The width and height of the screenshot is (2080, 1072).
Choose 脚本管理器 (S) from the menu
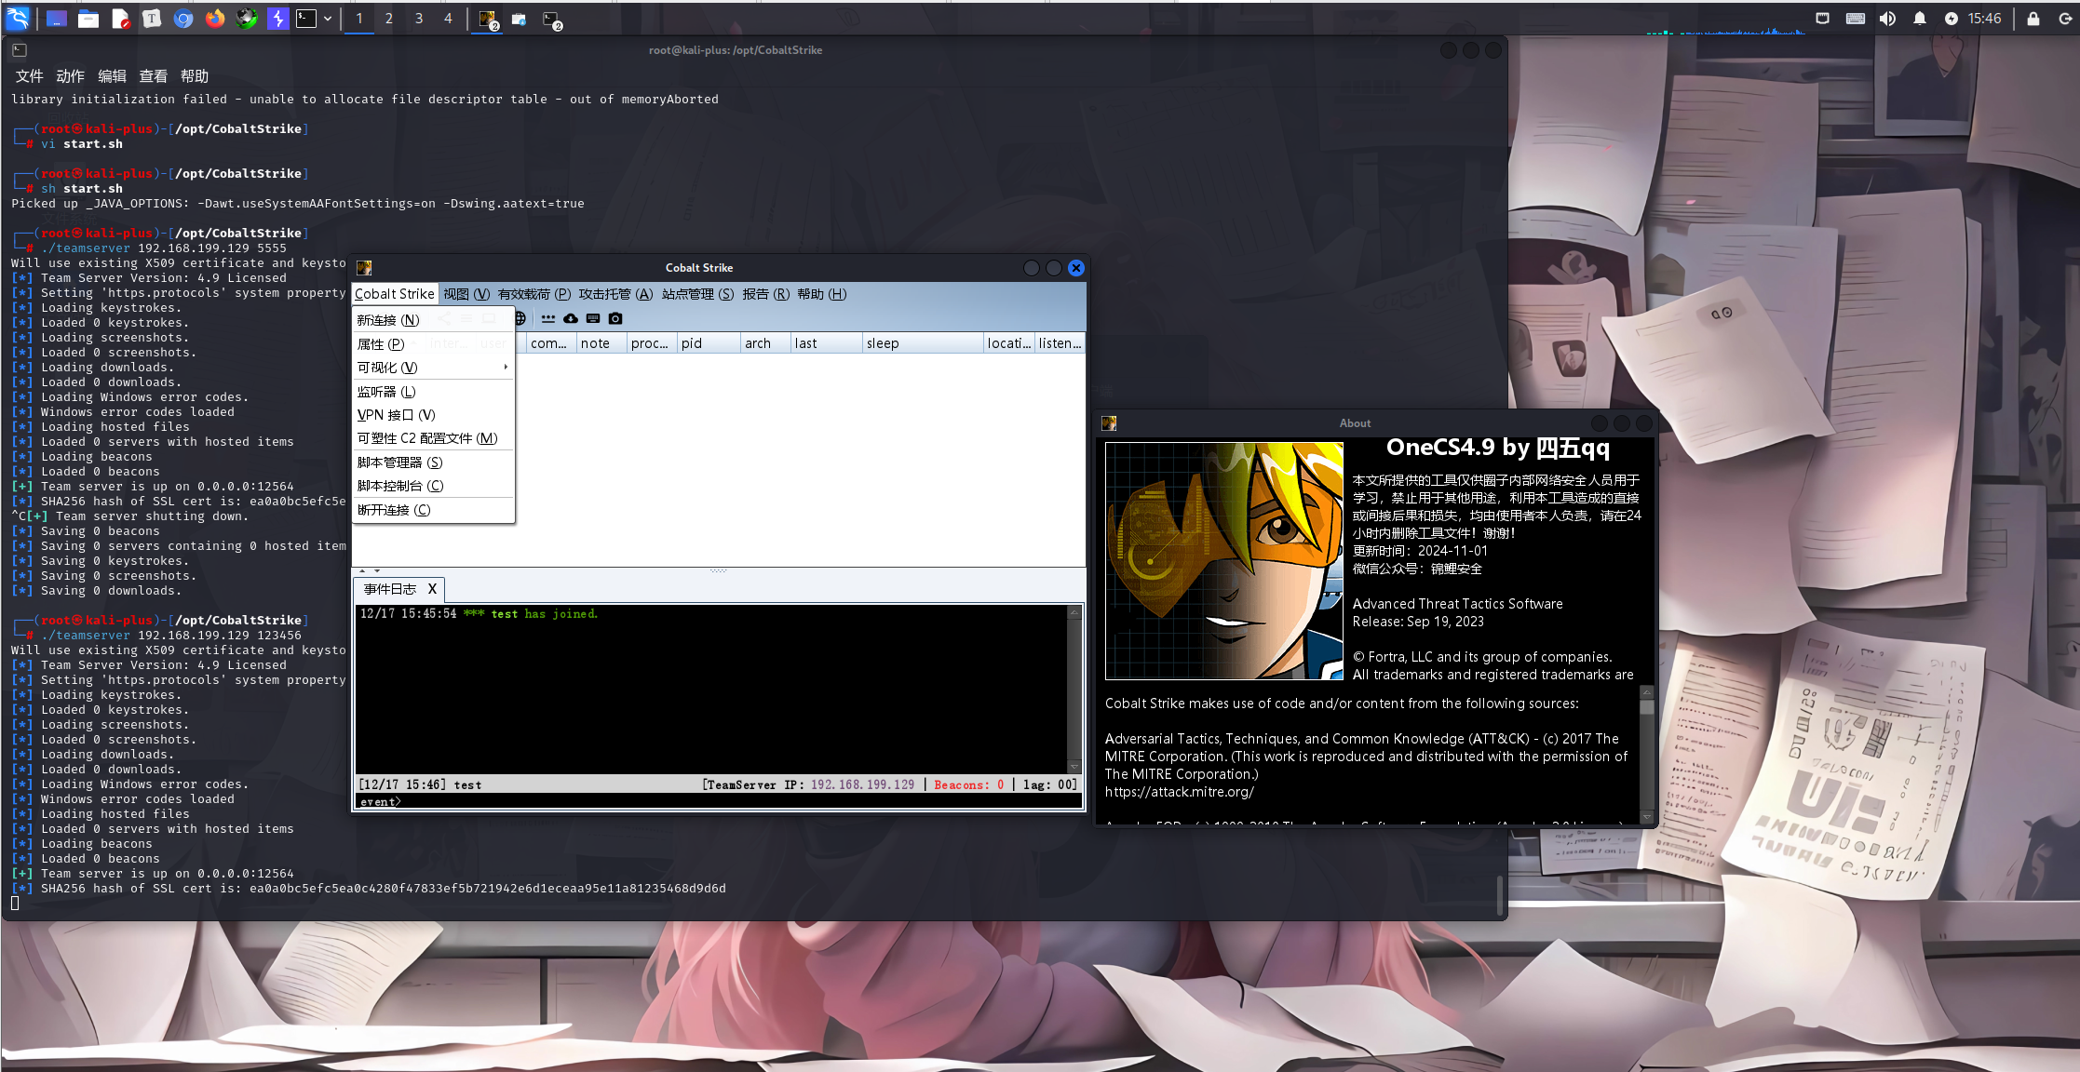(x=399, y=462)
